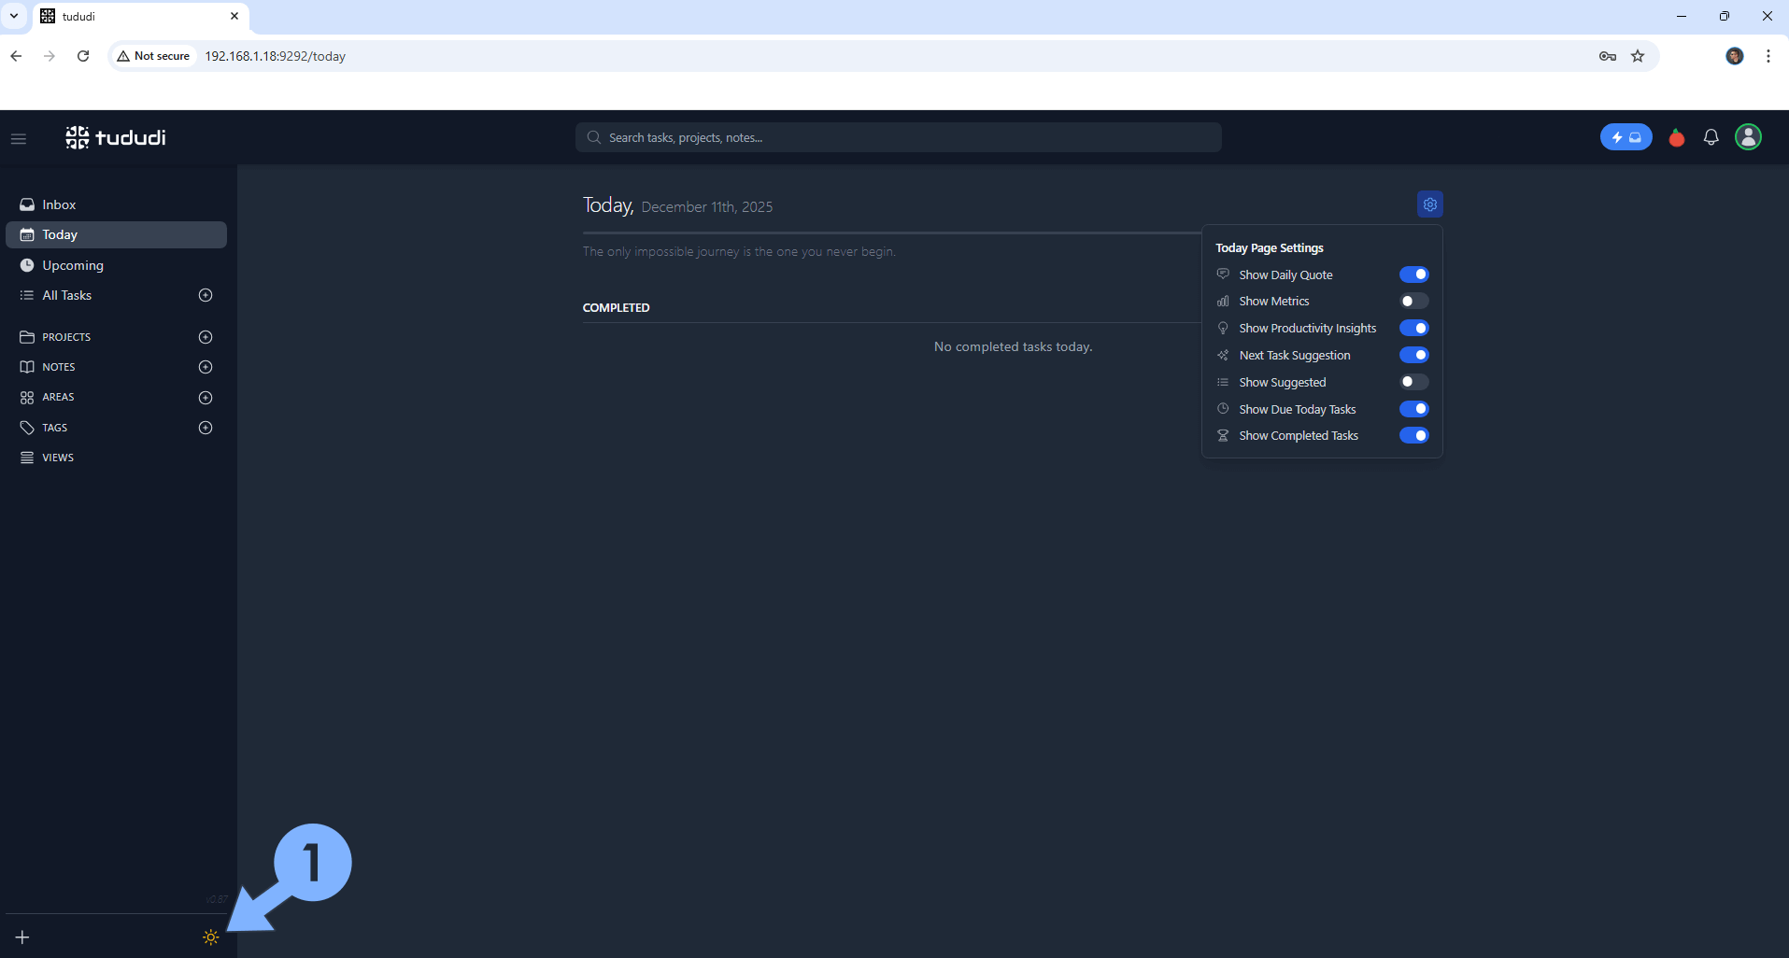Create a new area with plus button
Viewport: 1789px width, 958px height.
(x=206, y=398)
